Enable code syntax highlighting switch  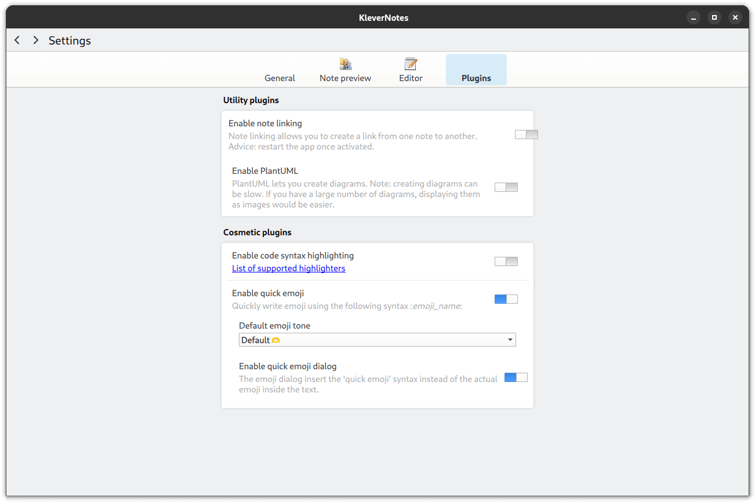point(506,261)
